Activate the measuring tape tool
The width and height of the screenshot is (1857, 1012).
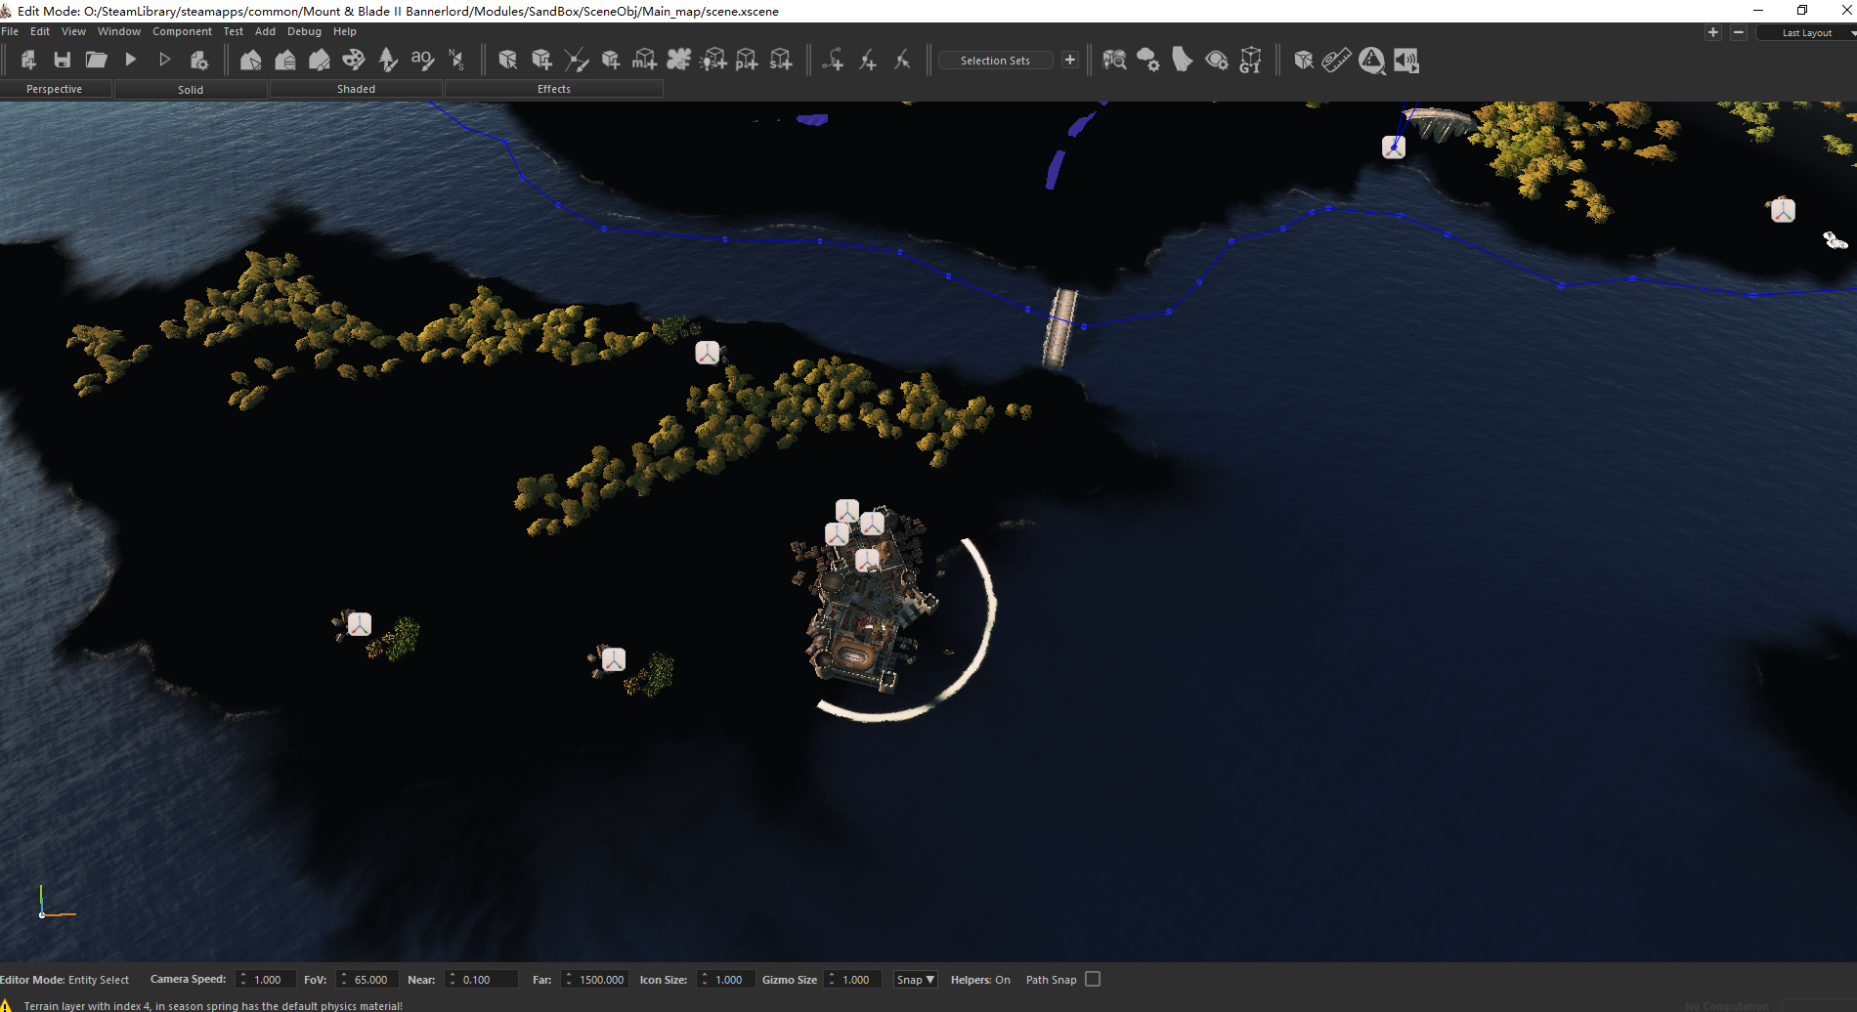click(x=1337, y=60)
